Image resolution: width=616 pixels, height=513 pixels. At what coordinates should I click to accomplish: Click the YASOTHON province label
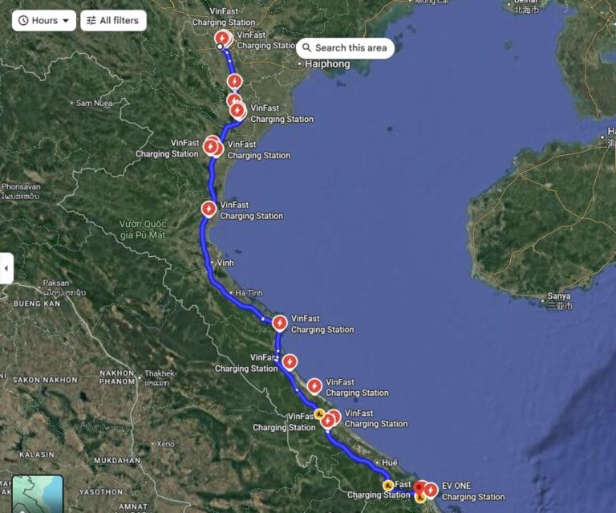click(101, 492)
